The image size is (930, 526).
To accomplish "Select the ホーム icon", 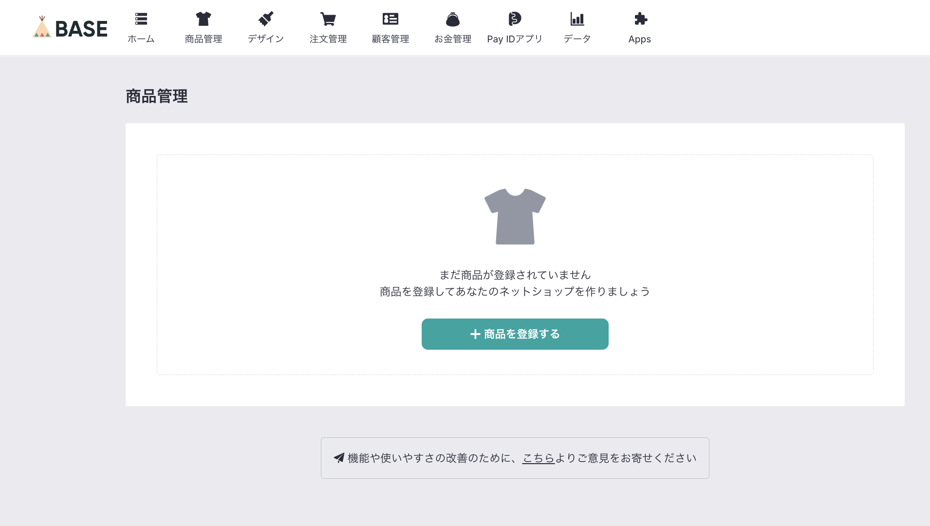I will tap(141, 19).
